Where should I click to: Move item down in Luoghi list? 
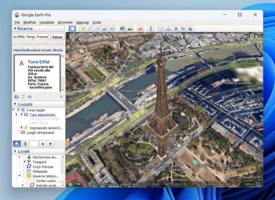pos(50,144)
